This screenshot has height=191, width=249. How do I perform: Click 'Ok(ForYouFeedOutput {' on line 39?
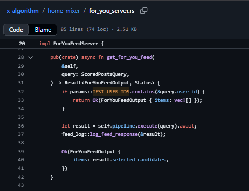point(91,152)
